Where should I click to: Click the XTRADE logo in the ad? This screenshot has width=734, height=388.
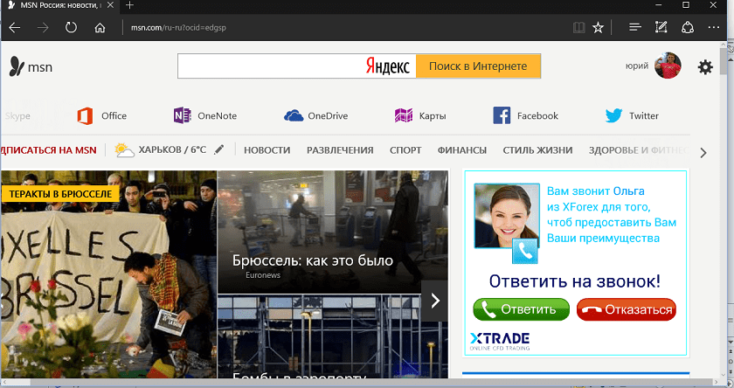(x=500, y=342)
